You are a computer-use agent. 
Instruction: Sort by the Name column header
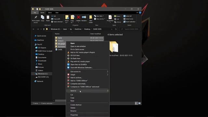tap(57, 34)
